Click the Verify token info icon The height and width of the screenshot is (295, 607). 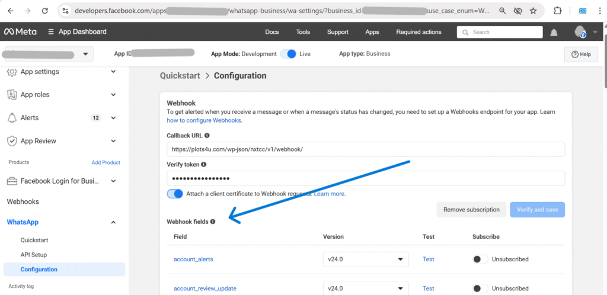pyautogui.click(x=204, y=164)
